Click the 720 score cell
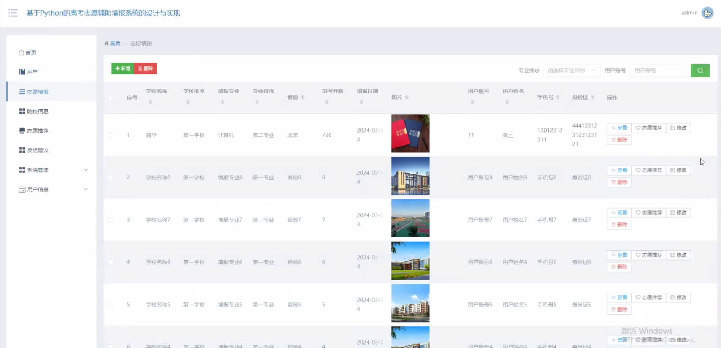Image resolution: width=721 pixels, height=348 pixels. point(326,135)
